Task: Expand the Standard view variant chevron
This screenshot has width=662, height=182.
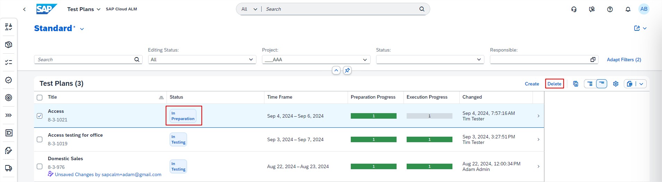Action: (x=82, y=29)
